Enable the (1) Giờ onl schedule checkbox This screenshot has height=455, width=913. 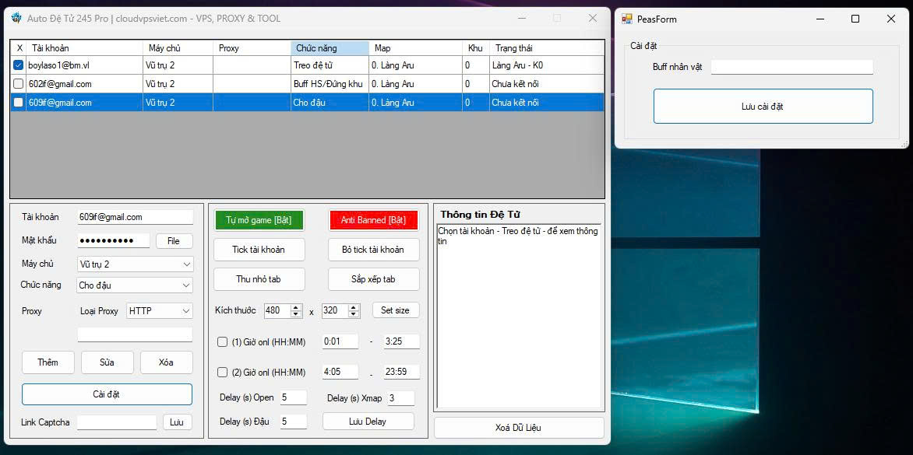223,342
